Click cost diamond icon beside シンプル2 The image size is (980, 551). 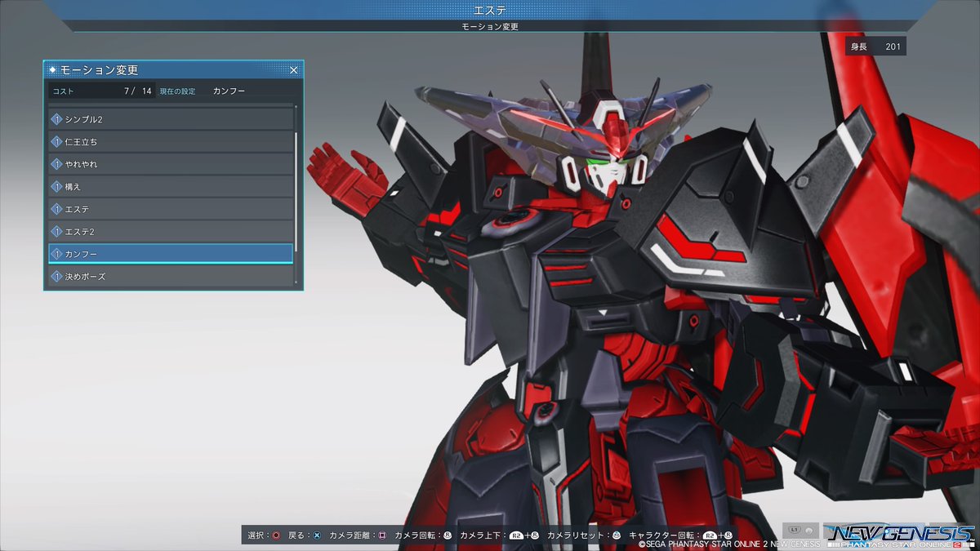(x=56, y=119)
